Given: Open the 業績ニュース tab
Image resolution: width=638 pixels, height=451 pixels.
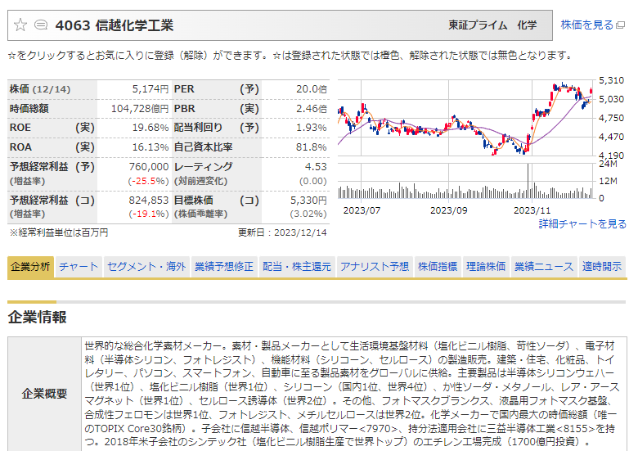Looking at the screenshot, I should tap(544, 267).
